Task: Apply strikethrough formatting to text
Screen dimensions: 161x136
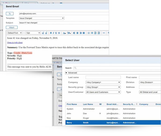Action: 59,33
